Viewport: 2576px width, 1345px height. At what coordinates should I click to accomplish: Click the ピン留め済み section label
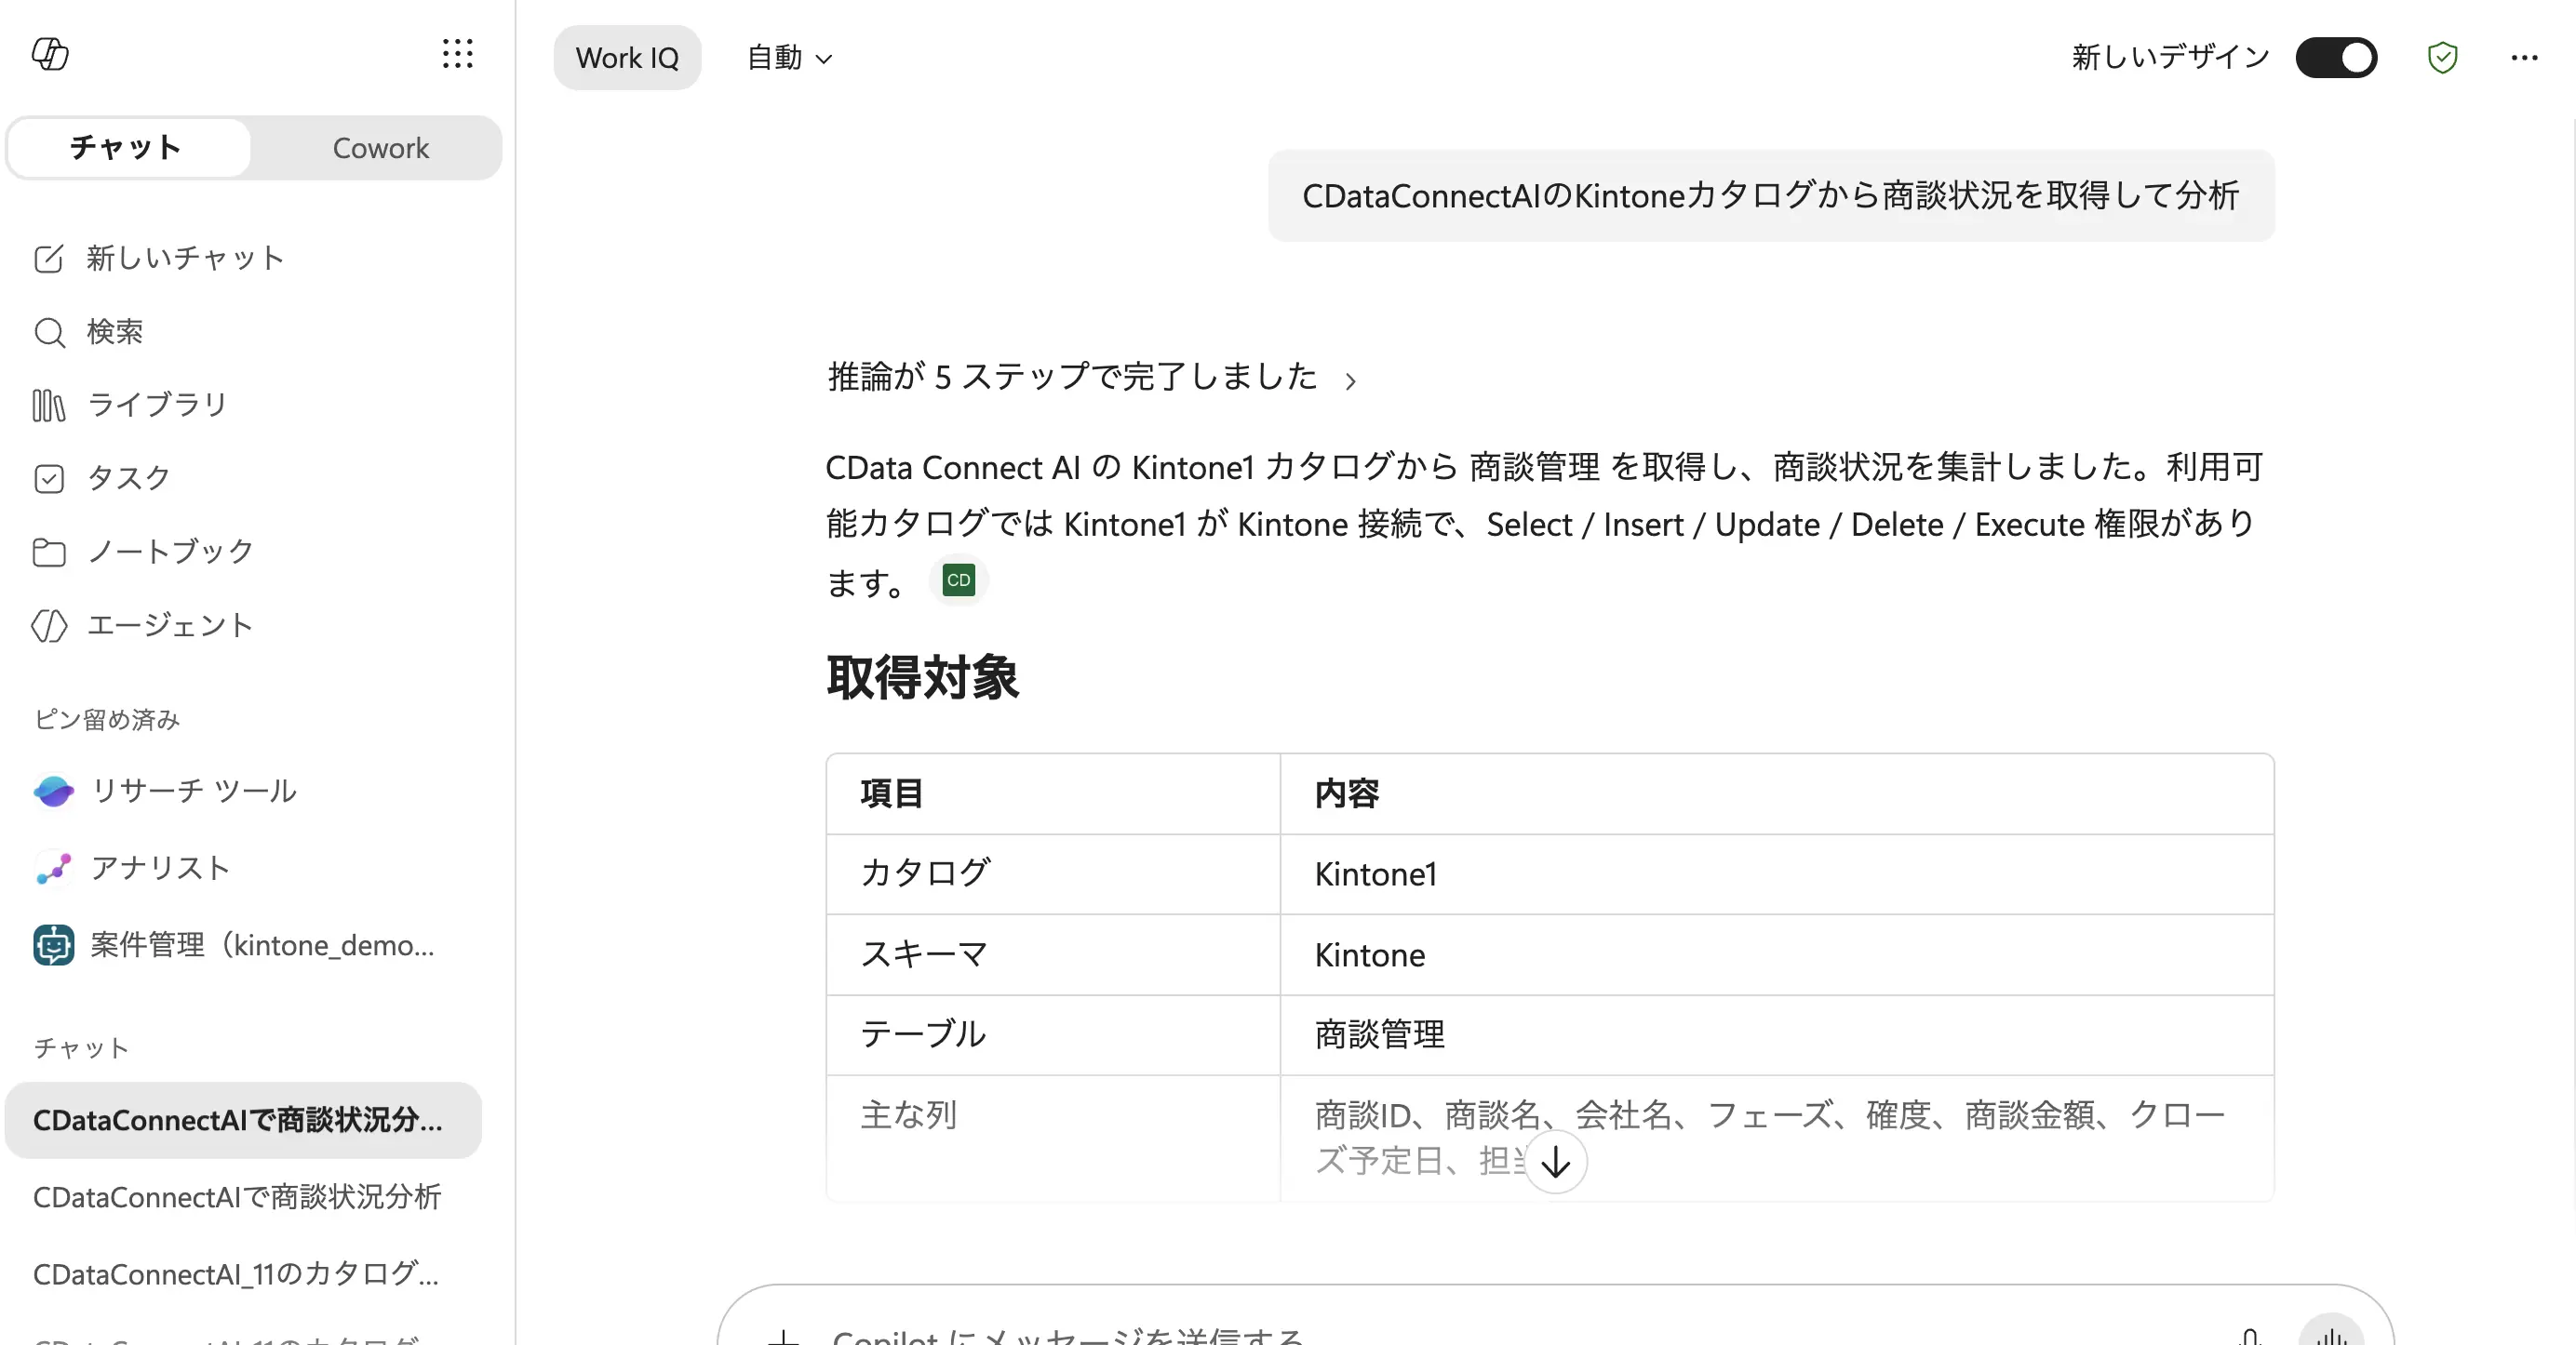point(107,719)
